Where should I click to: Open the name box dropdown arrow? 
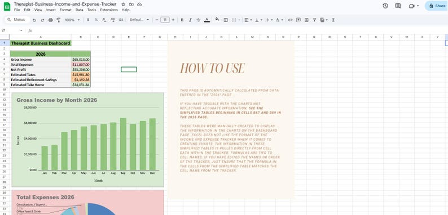pyautogui.click(x=21, y=30)
